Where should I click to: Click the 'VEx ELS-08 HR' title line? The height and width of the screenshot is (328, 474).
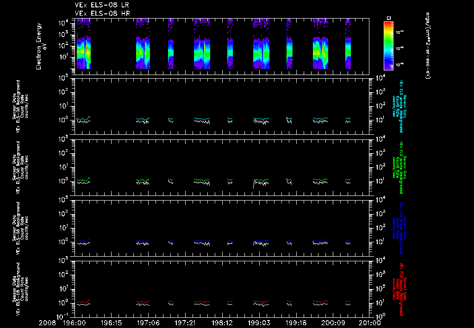[x=102, y=13]
